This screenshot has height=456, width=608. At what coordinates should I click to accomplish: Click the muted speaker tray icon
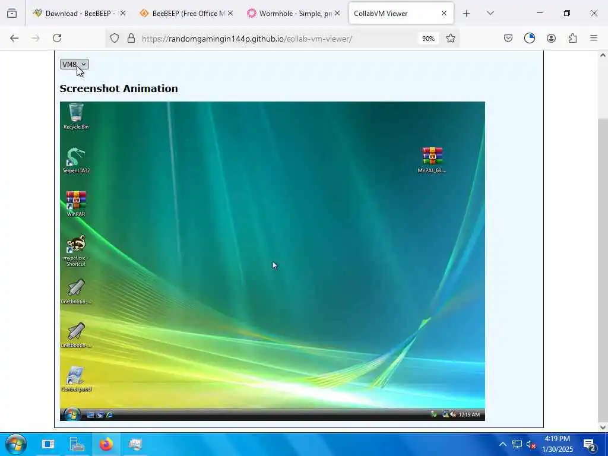pyautogui.click(x=531, y=444)
